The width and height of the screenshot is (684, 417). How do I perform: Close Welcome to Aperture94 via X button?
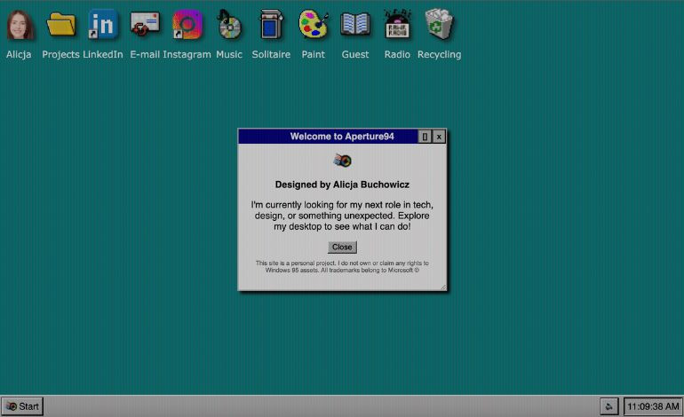(439, 137)
